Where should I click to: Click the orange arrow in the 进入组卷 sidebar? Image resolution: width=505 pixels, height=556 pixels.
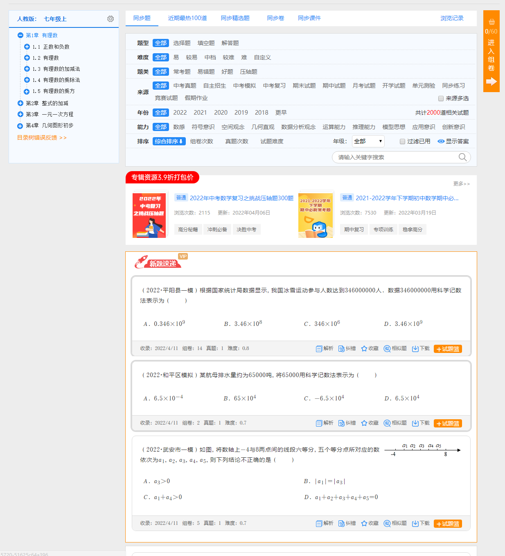[491, 81]
